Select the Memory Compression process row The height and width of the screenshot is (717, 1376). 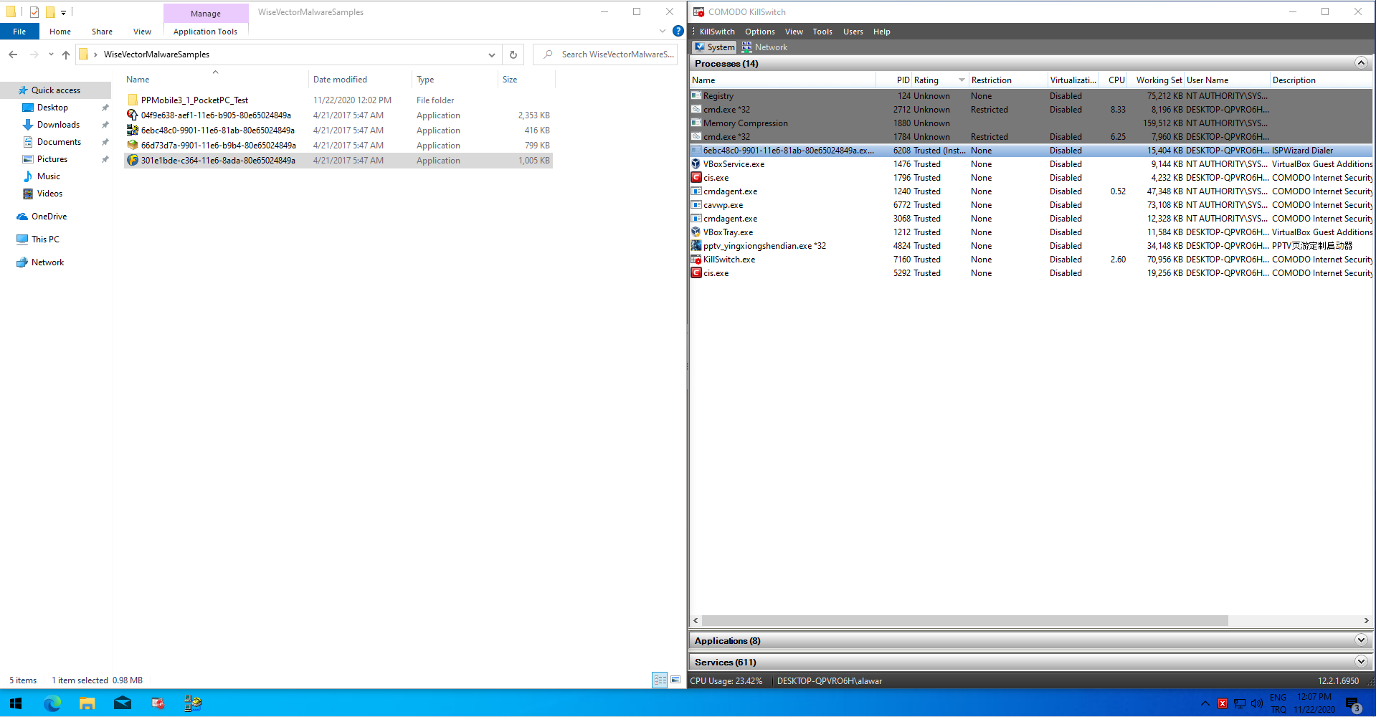tap(1031, 123)
